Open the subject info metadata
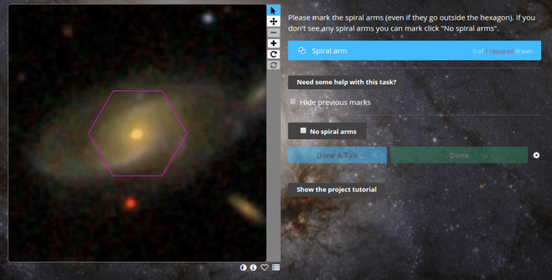Viewport: 552px width, 280px height. pos(254,267)
